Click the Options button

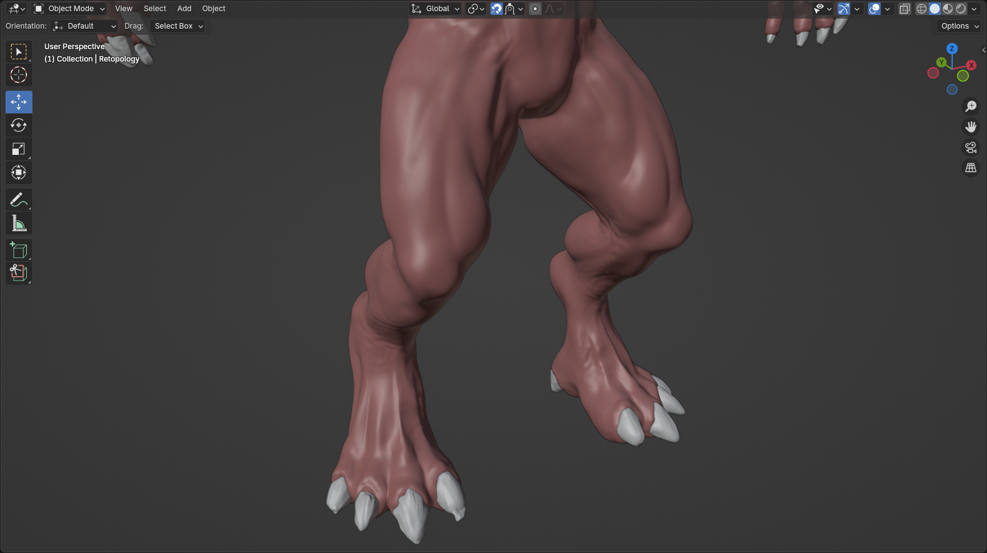point(959,26)
